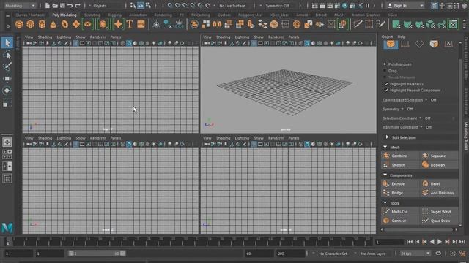Select the Rotate tool in the toolbox
469x263 pixels.
point(7,91)
